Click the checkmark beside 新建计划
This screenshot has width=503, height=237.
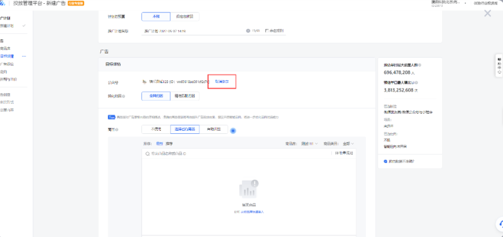click(24, 26)
